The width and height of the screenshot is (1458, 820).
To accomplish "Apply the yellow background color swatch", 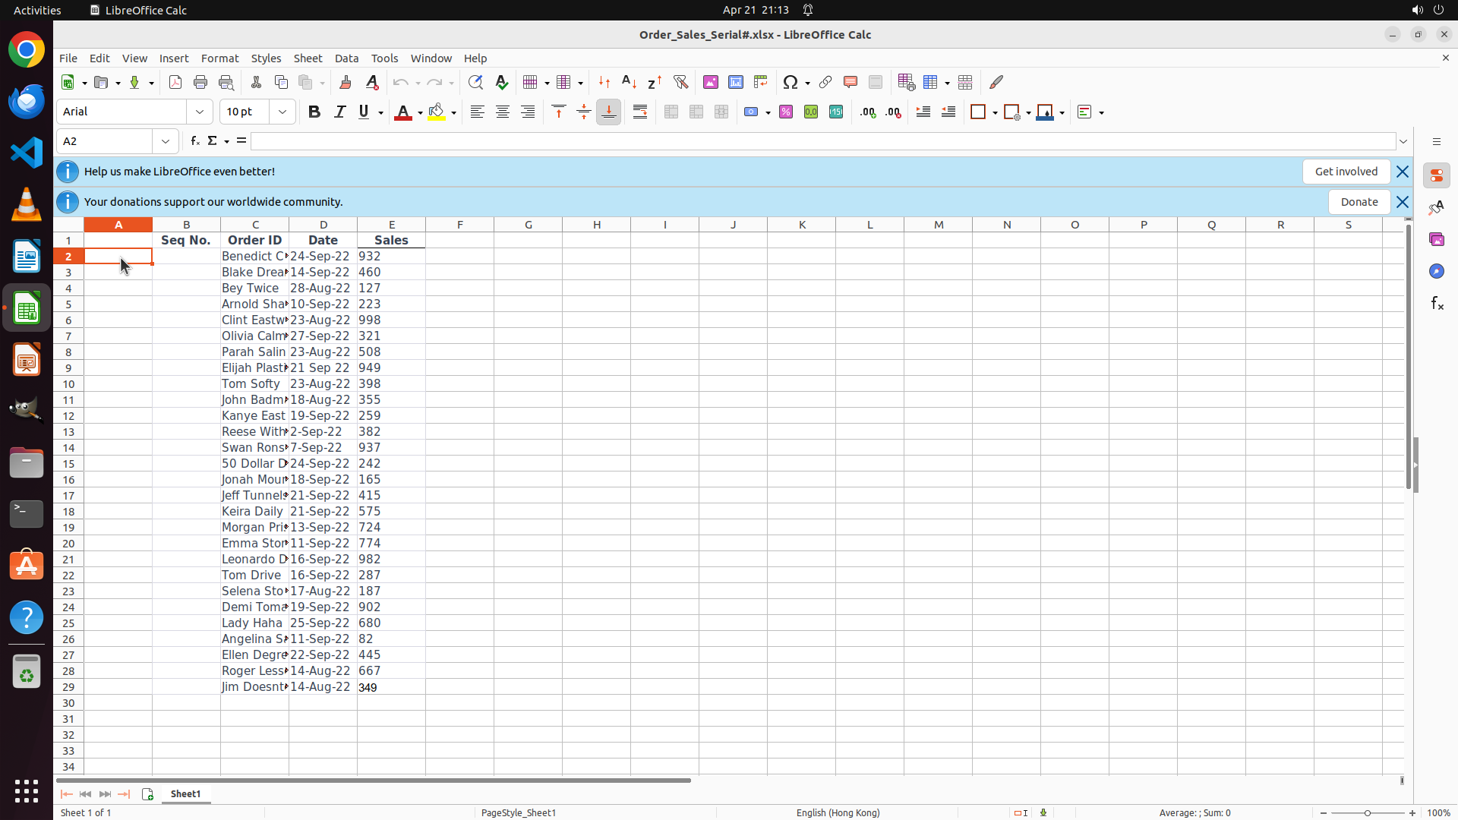I will pyautogui.click(x=436, y=112).
